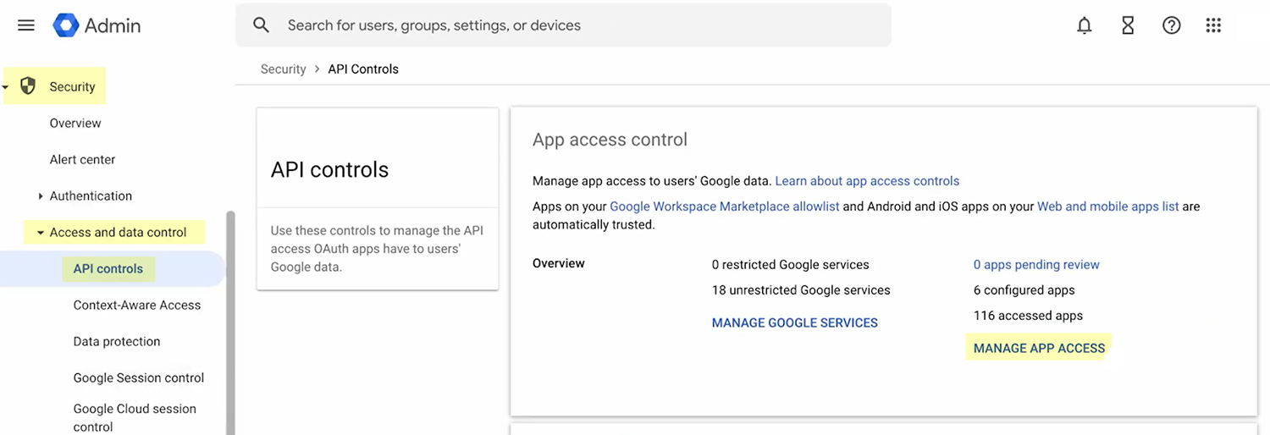
Task: Click the Google Admin logo
Action: [x=97, y=25]
